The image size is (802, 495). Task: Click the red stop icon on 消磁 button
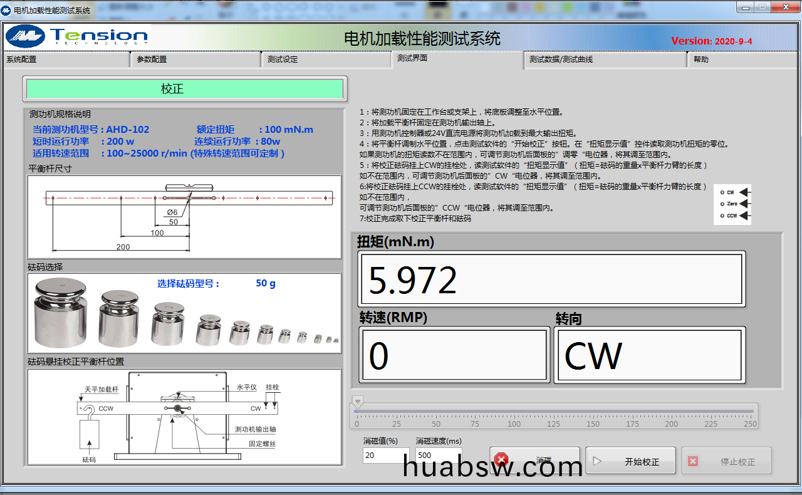501,461
